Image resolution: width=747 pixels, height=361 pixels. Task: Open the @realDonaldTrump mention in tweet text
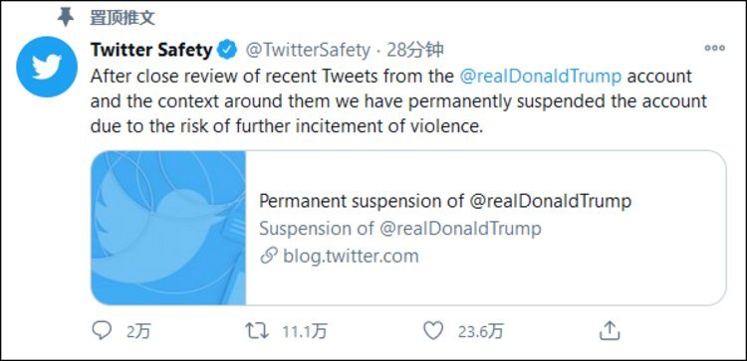[541, 77]
